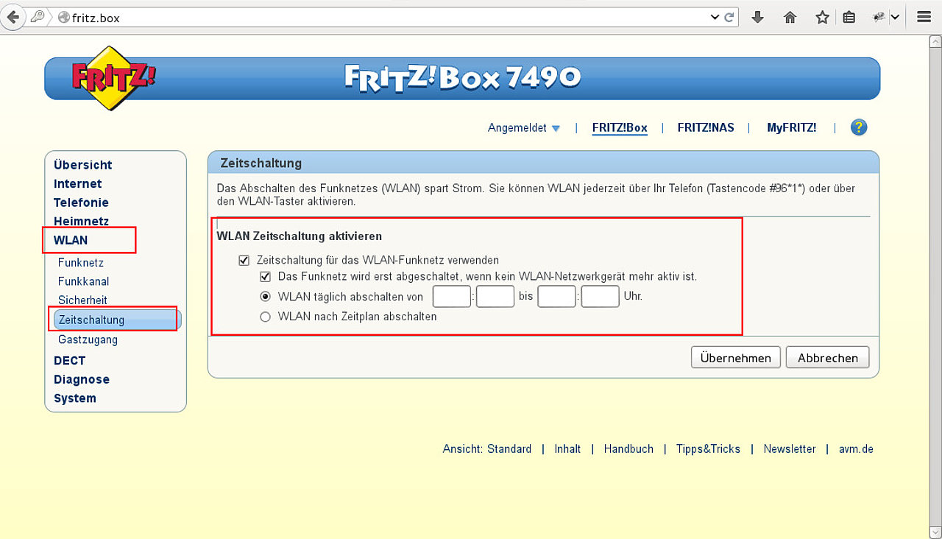The height and width of the screenshot is (539, 942).
Task: Select the WLAN menu section
Action: click(71, 240)
